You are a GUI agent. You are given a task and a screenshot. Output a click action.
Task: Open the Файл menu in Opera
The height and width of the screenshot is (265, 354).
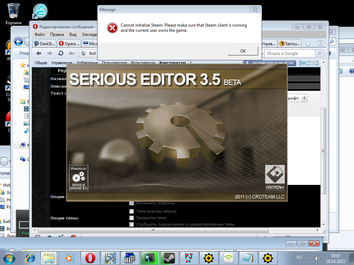[x=39, y=35]
